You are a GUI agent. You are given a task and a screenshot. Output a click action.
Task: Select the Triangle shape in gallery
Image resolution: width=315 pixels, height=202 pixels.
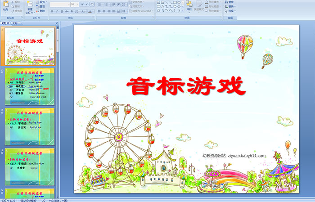click(163, 7)
